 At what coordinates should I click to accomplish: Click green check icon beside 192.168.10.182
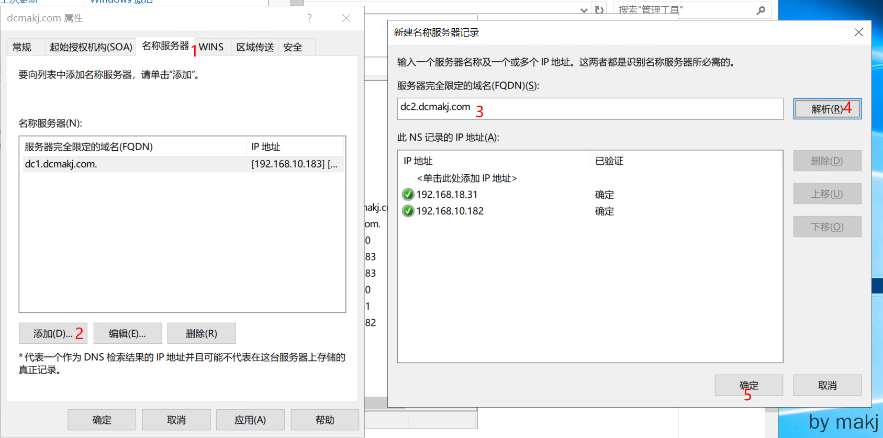click(408, 211)
